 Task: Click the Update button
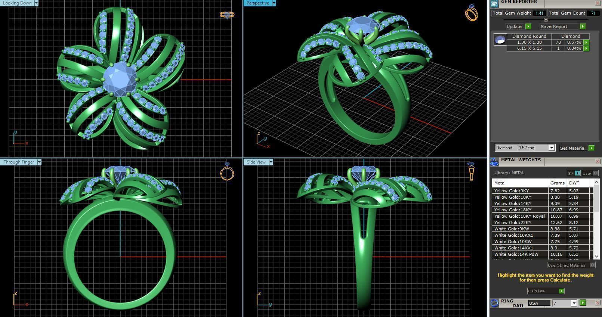pos(514,27)
